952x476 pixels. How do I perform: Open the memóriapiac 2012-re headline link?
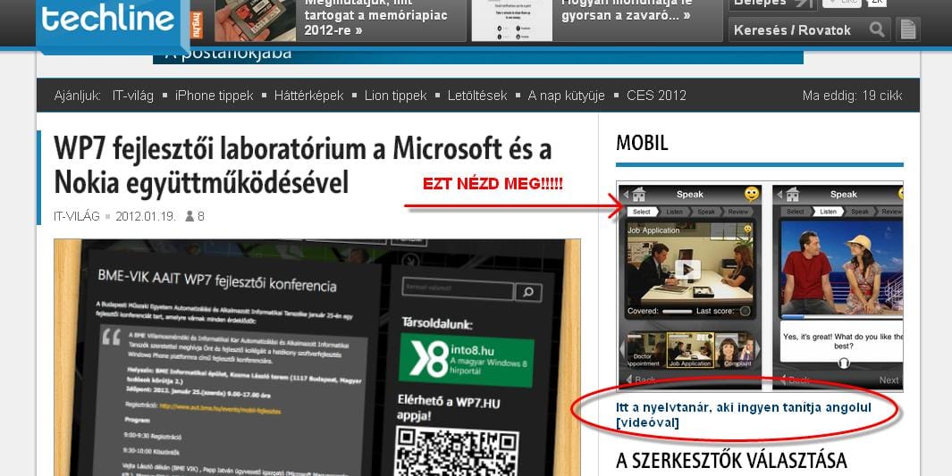pos(375,18)
